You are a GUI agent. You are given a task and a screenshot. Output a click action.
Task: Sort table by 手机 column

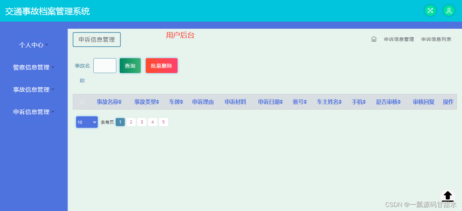pyautogui.click(x=359, y=102)
